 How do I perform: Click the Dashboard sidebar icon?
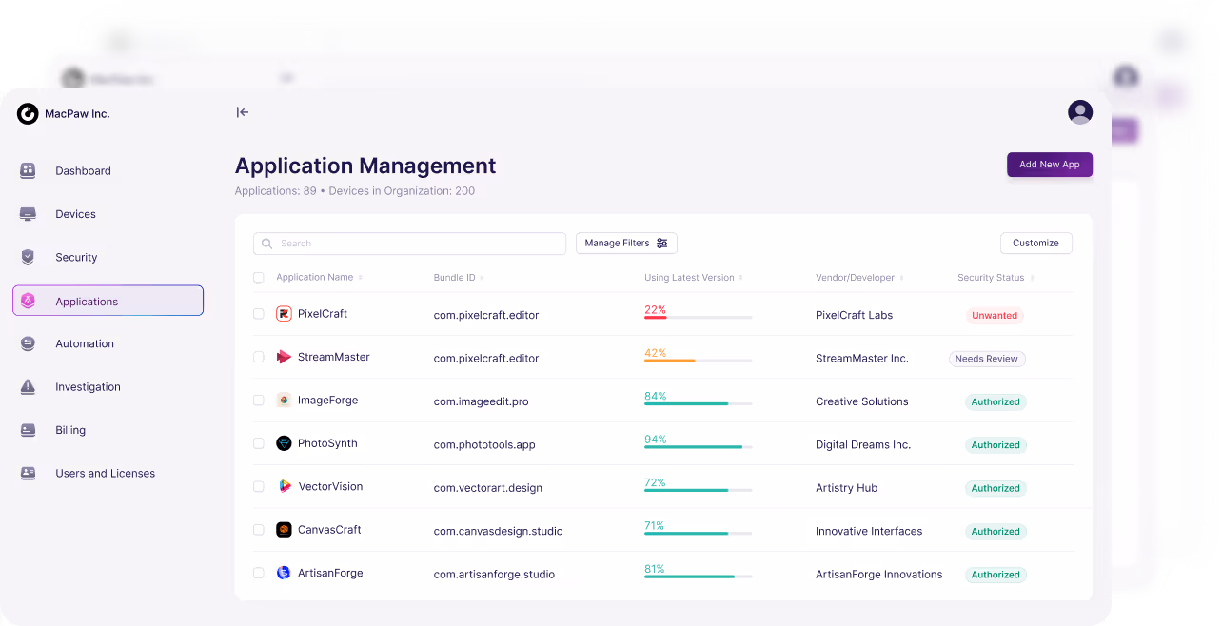point(28,170)
